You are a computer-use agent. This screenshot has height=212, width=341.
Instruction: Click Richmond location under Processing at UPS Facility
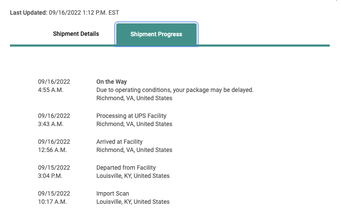134,124
